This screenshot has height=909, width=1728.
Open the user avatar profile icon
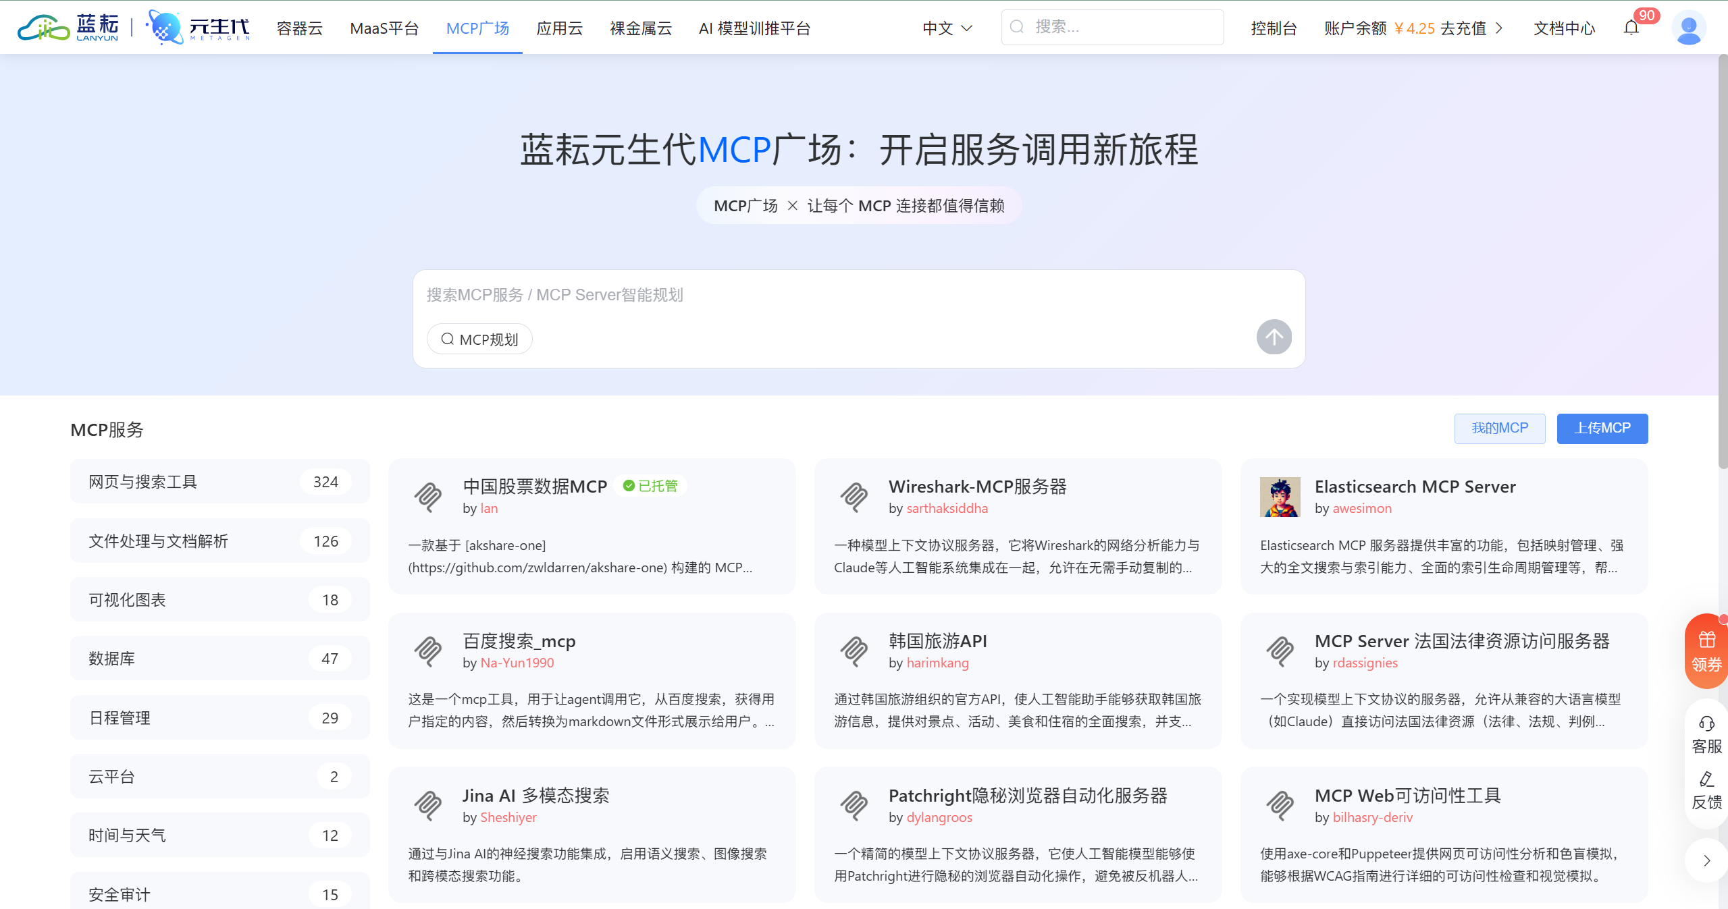[x=1688, y=28]
